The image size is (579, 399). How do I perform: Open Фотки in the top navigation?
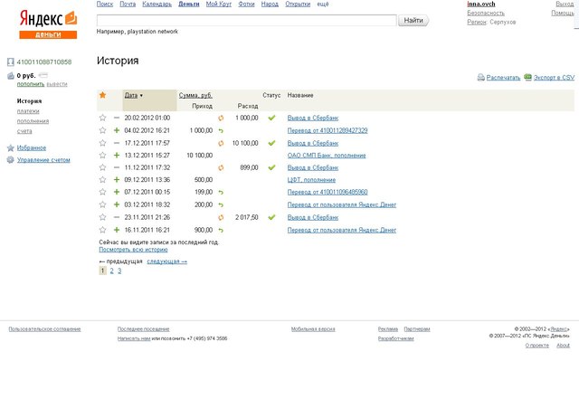(246, 4)
